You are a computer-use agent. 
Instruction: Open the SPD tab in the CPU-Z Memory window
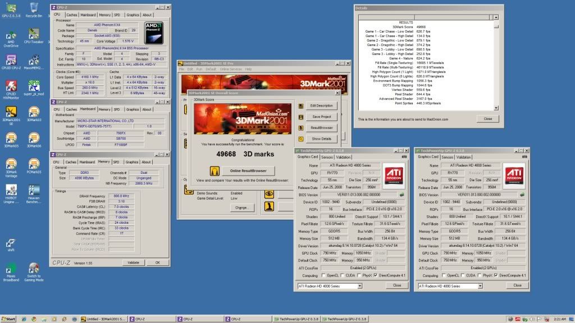tap(116, 162)
